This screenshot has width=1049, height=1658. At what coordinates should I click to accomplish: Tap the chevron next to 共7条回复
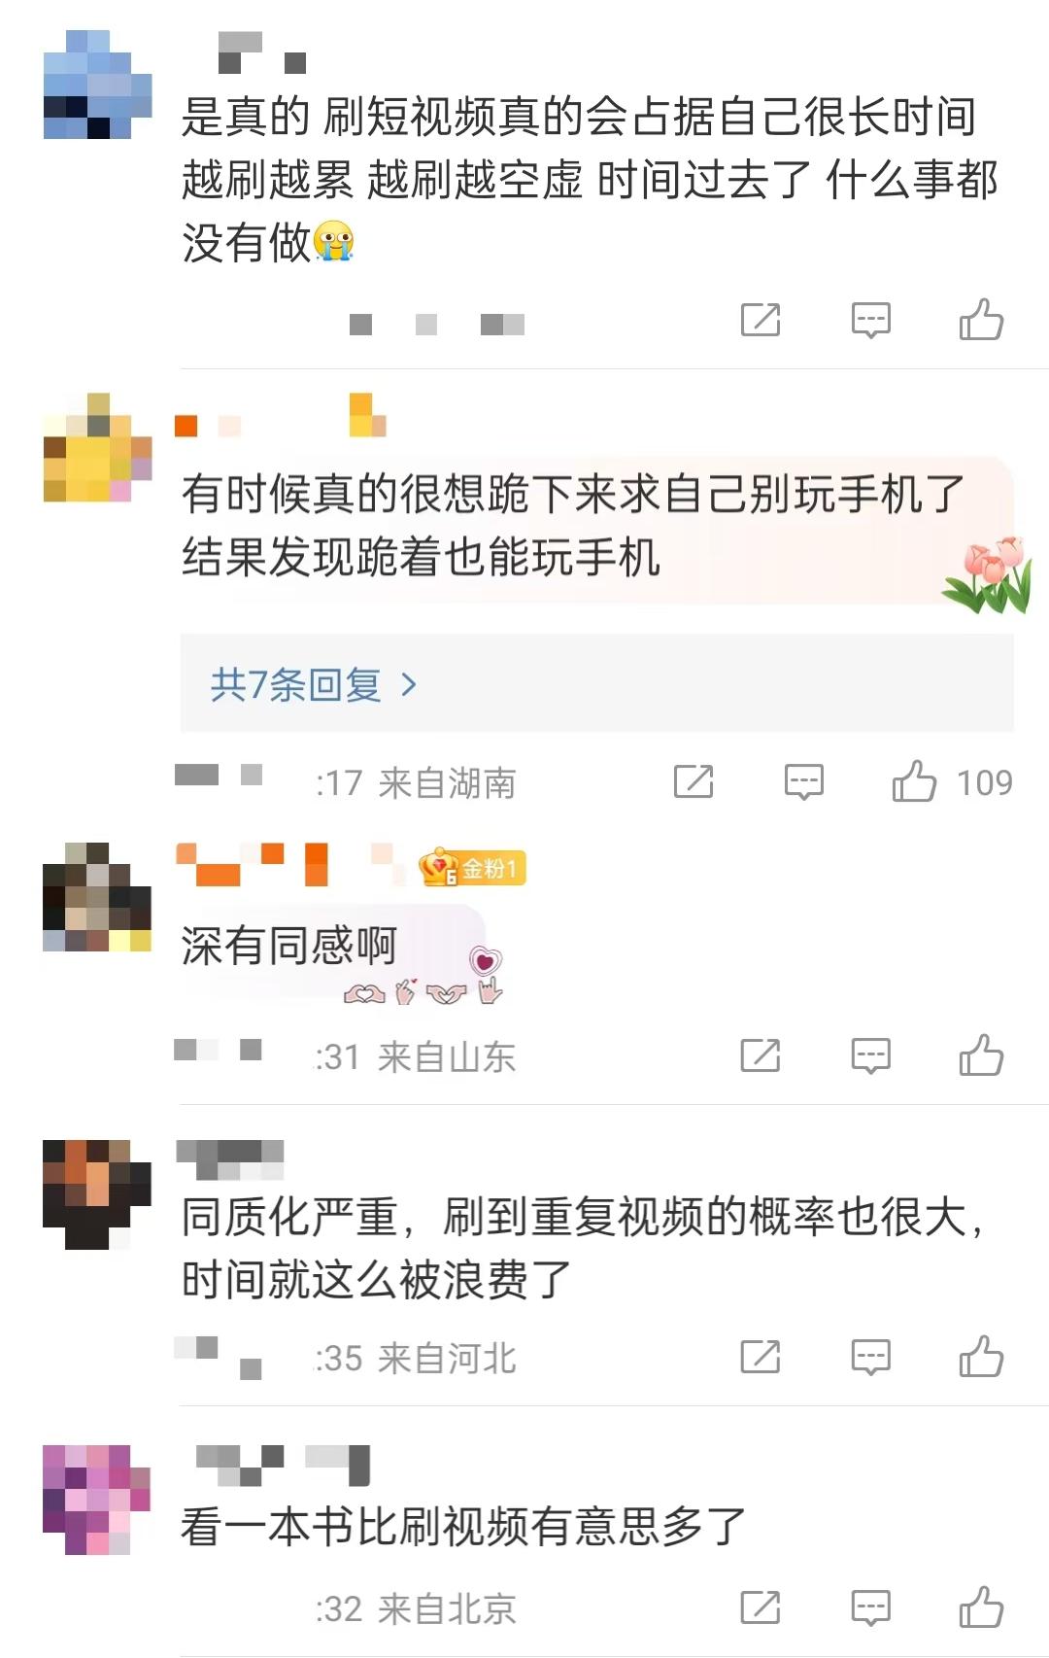[409, 685]
